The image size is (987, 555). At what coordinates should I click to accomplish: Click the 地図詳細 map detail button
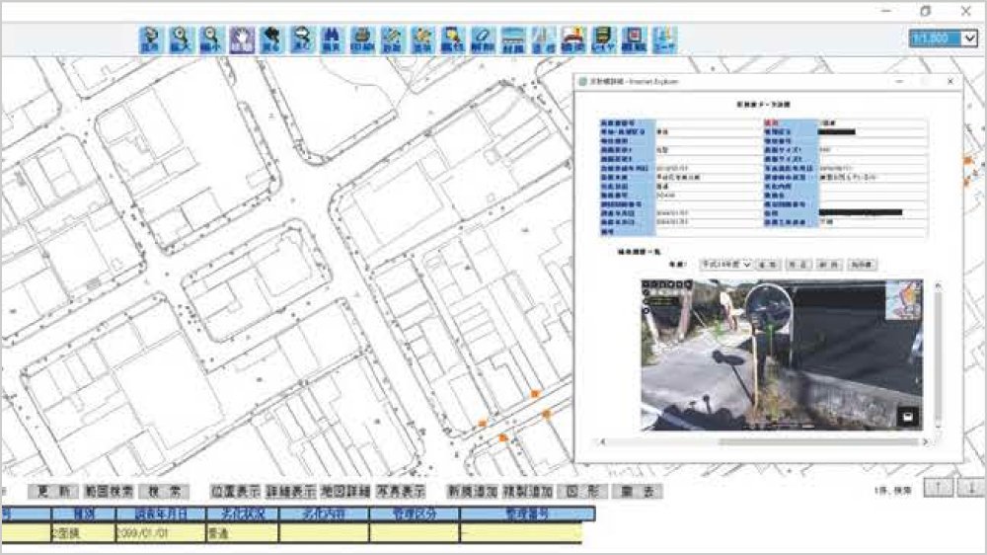pos(344,492)
